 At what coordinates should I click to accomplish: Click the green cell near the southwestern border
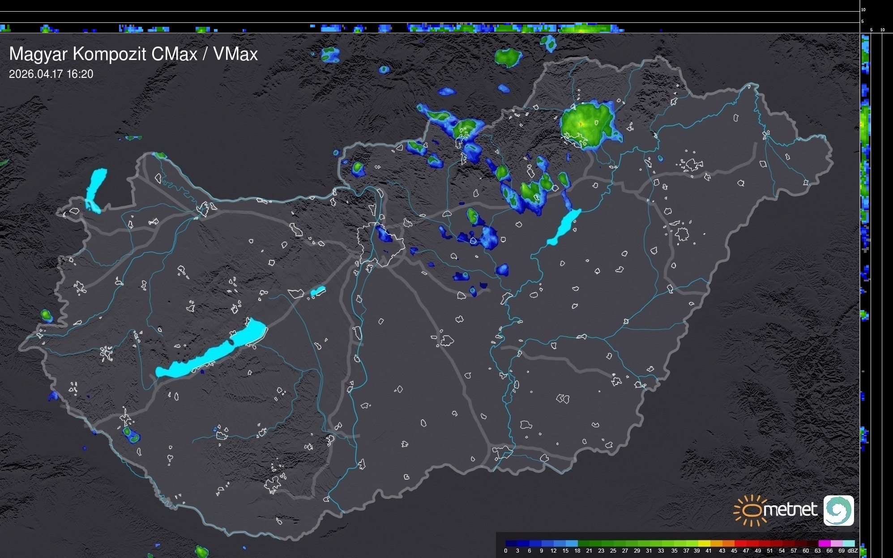pyautogui.click(x=128, y=432)
